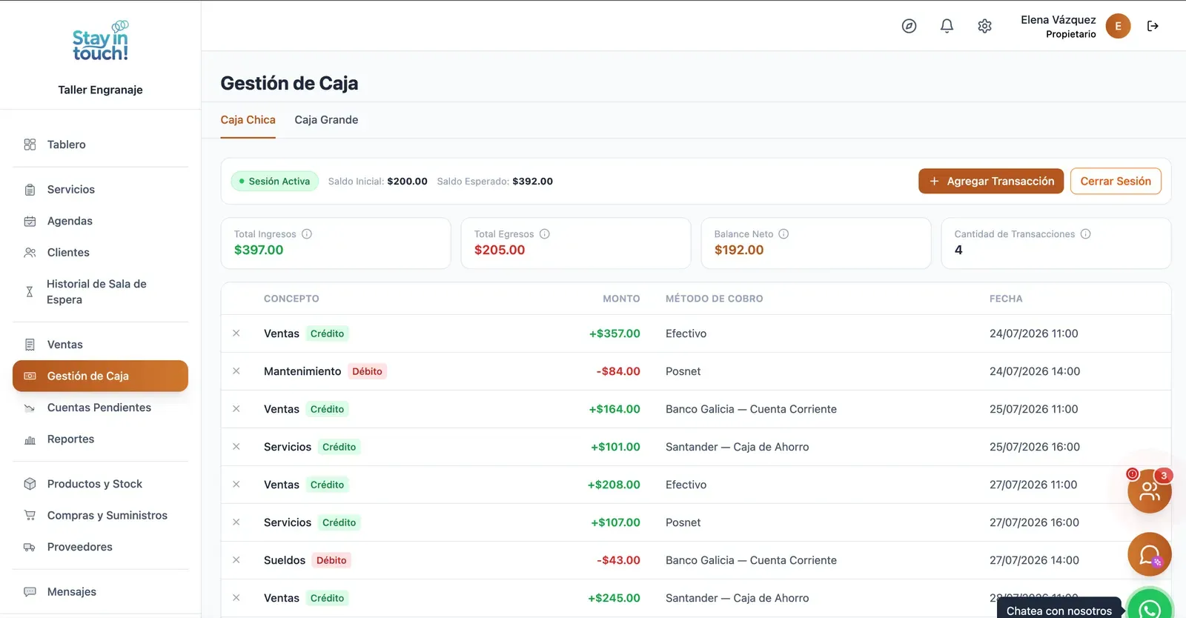Click the Elena Vázquez profile avatar
The height and width of the screenshot is (618, 1186).
1118,26
